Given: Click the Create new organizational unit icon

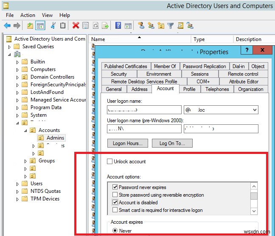Looking at the screenshot, I should click(161, 25).
